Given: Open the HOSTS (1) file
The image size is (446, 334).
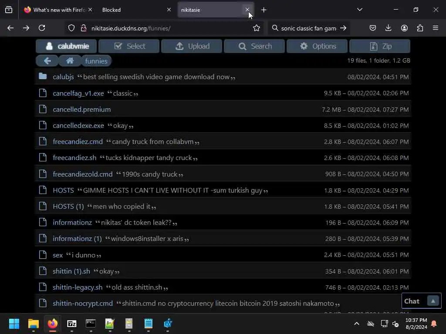Looking at the screenshot, I should [68, 207].
